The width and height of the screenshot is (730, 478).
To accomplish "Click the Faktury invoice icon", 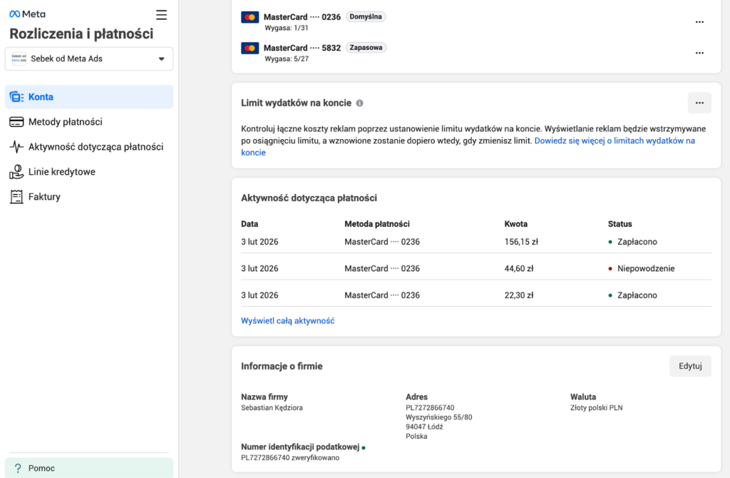I will (16, 197).
